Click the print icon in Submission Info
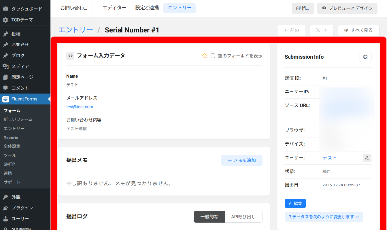Screen dimensions: 387x230 click(365, 57)
